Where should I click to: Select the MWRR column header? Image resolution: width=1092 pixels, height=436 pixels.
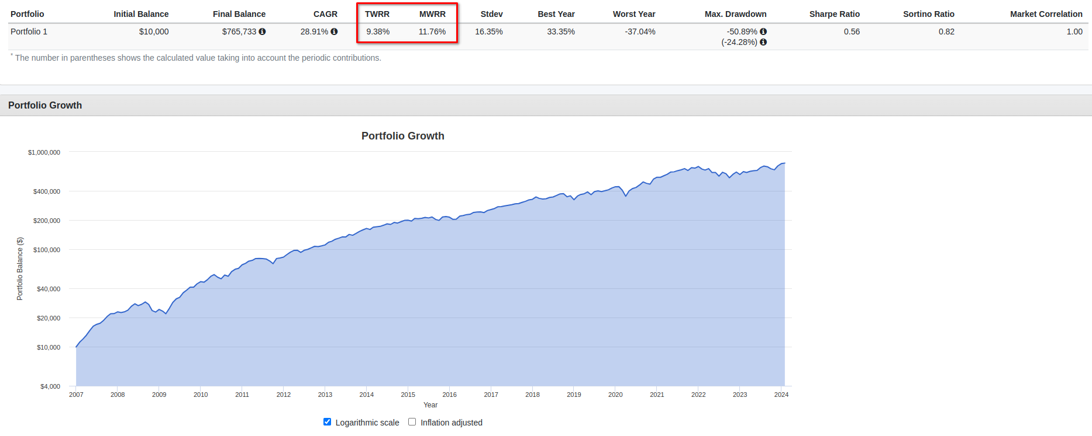point(432,14)
